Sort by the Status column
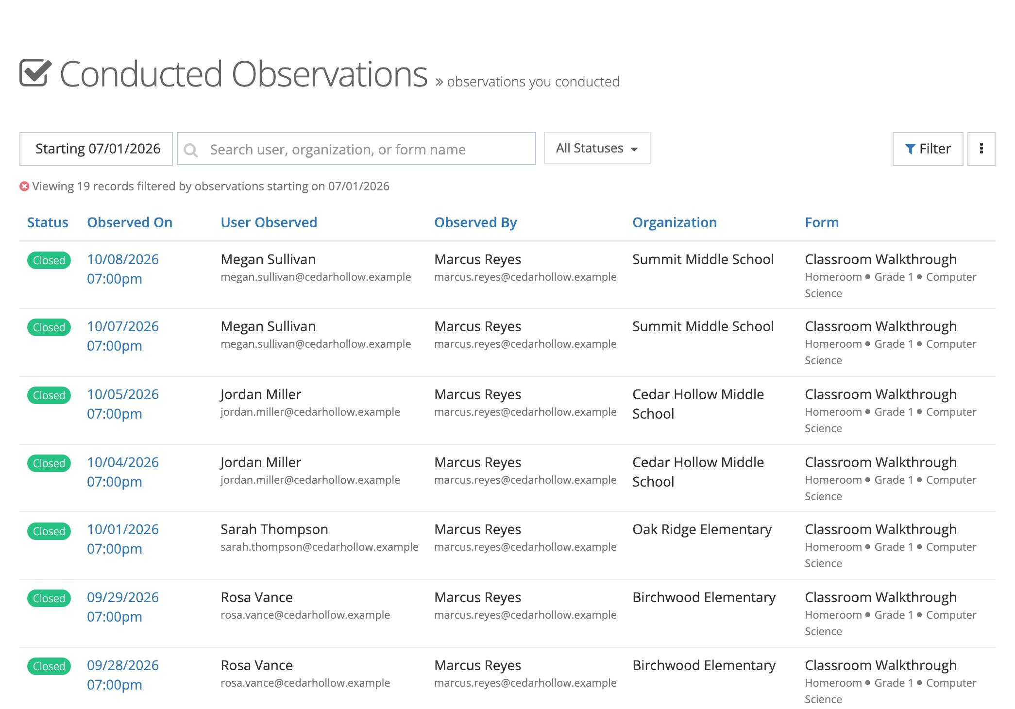1015x709 pixels. click(x=48, y=222)
